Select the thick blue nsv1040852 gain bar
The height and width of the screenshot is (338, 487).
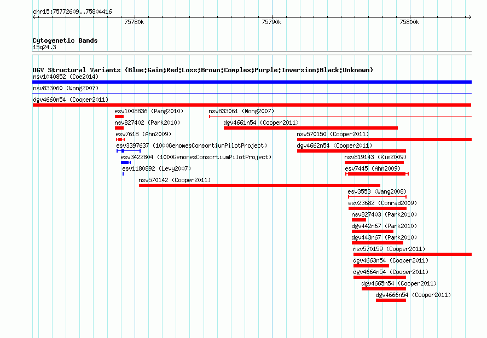pos(252,82)
